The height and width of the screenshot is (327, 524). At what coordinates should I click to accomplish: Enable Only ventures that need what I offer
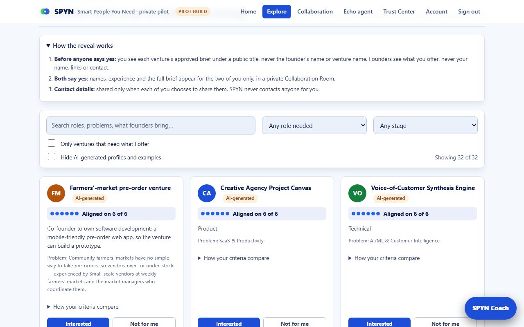coord(52,143)
